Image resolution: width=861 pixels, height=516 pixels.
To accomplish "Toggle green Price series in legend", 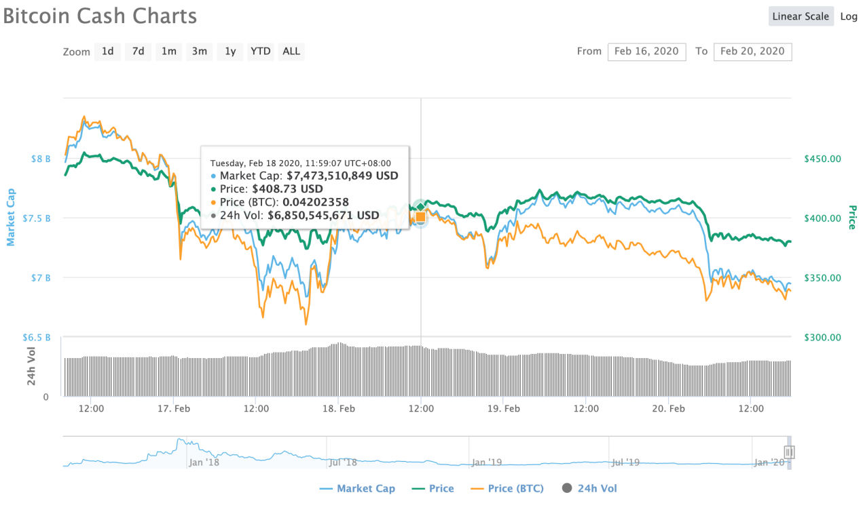I will 433,488.
